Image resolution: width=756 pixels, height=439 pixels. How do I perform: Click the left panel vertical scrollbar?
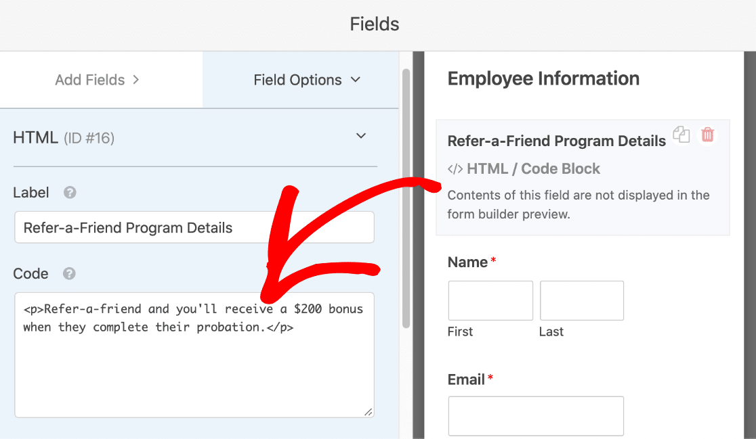pos(406,198)
